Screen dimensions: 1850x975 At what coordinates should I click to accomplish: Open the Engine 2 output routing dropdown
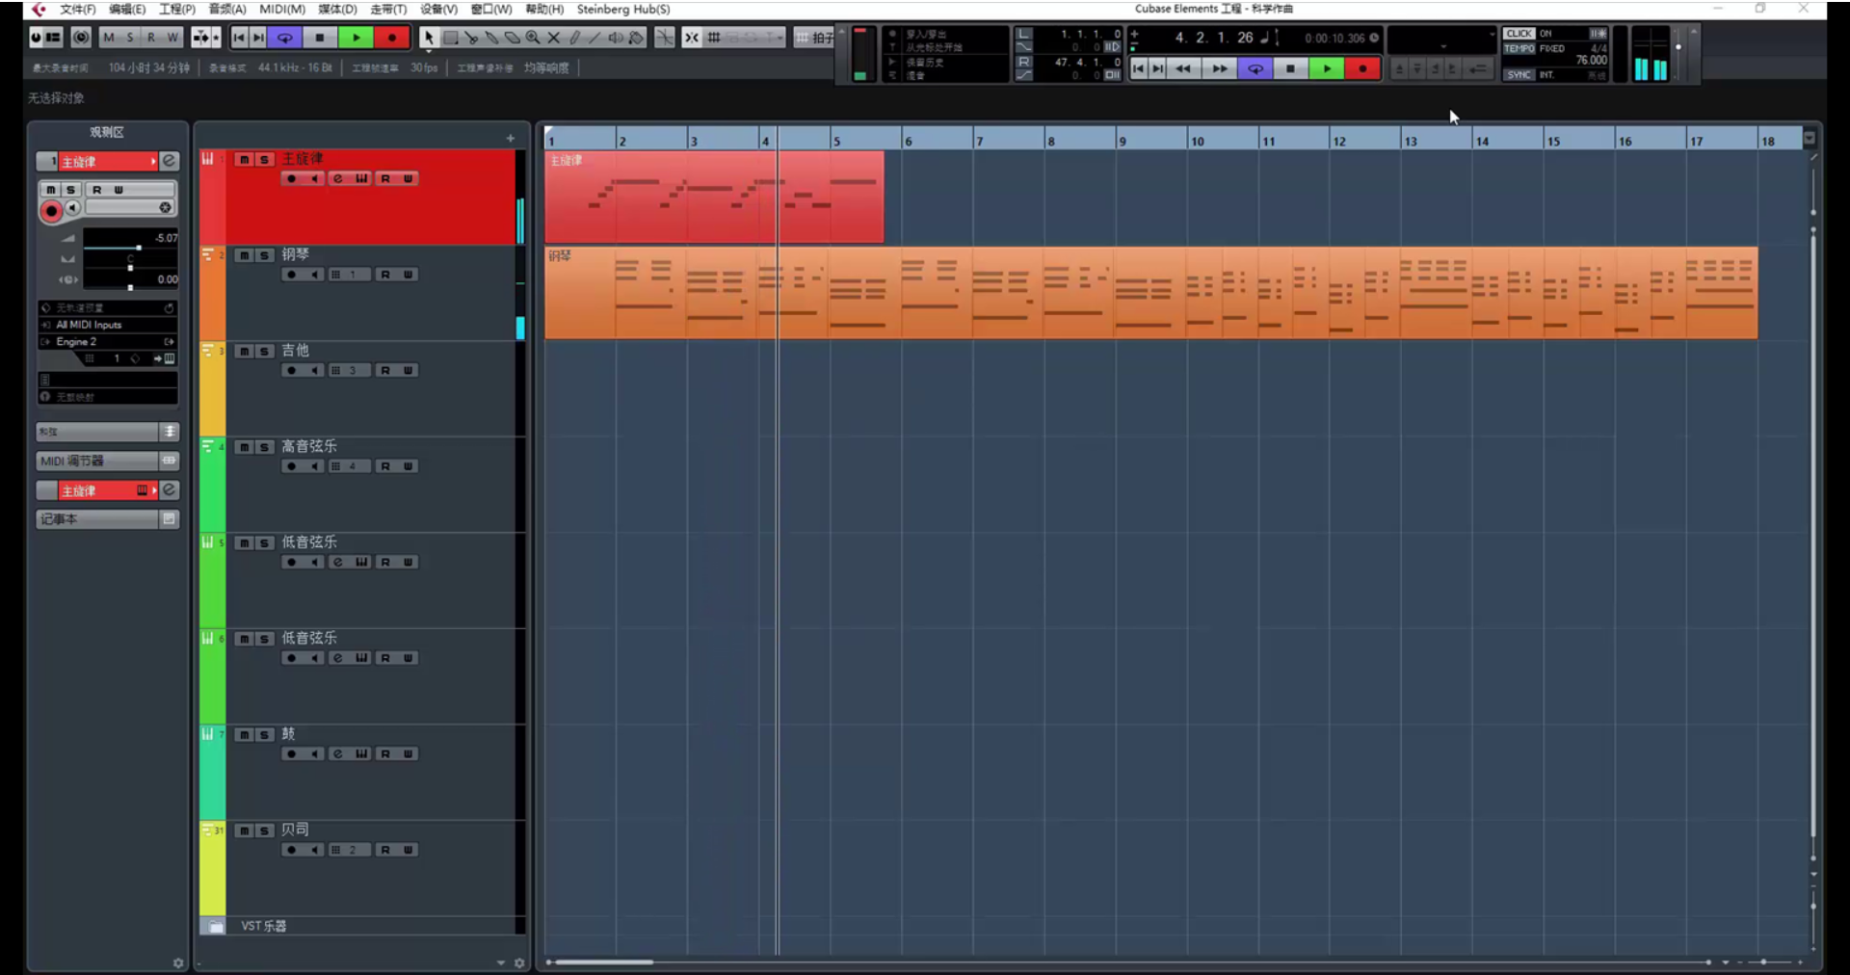coord(107,341)
